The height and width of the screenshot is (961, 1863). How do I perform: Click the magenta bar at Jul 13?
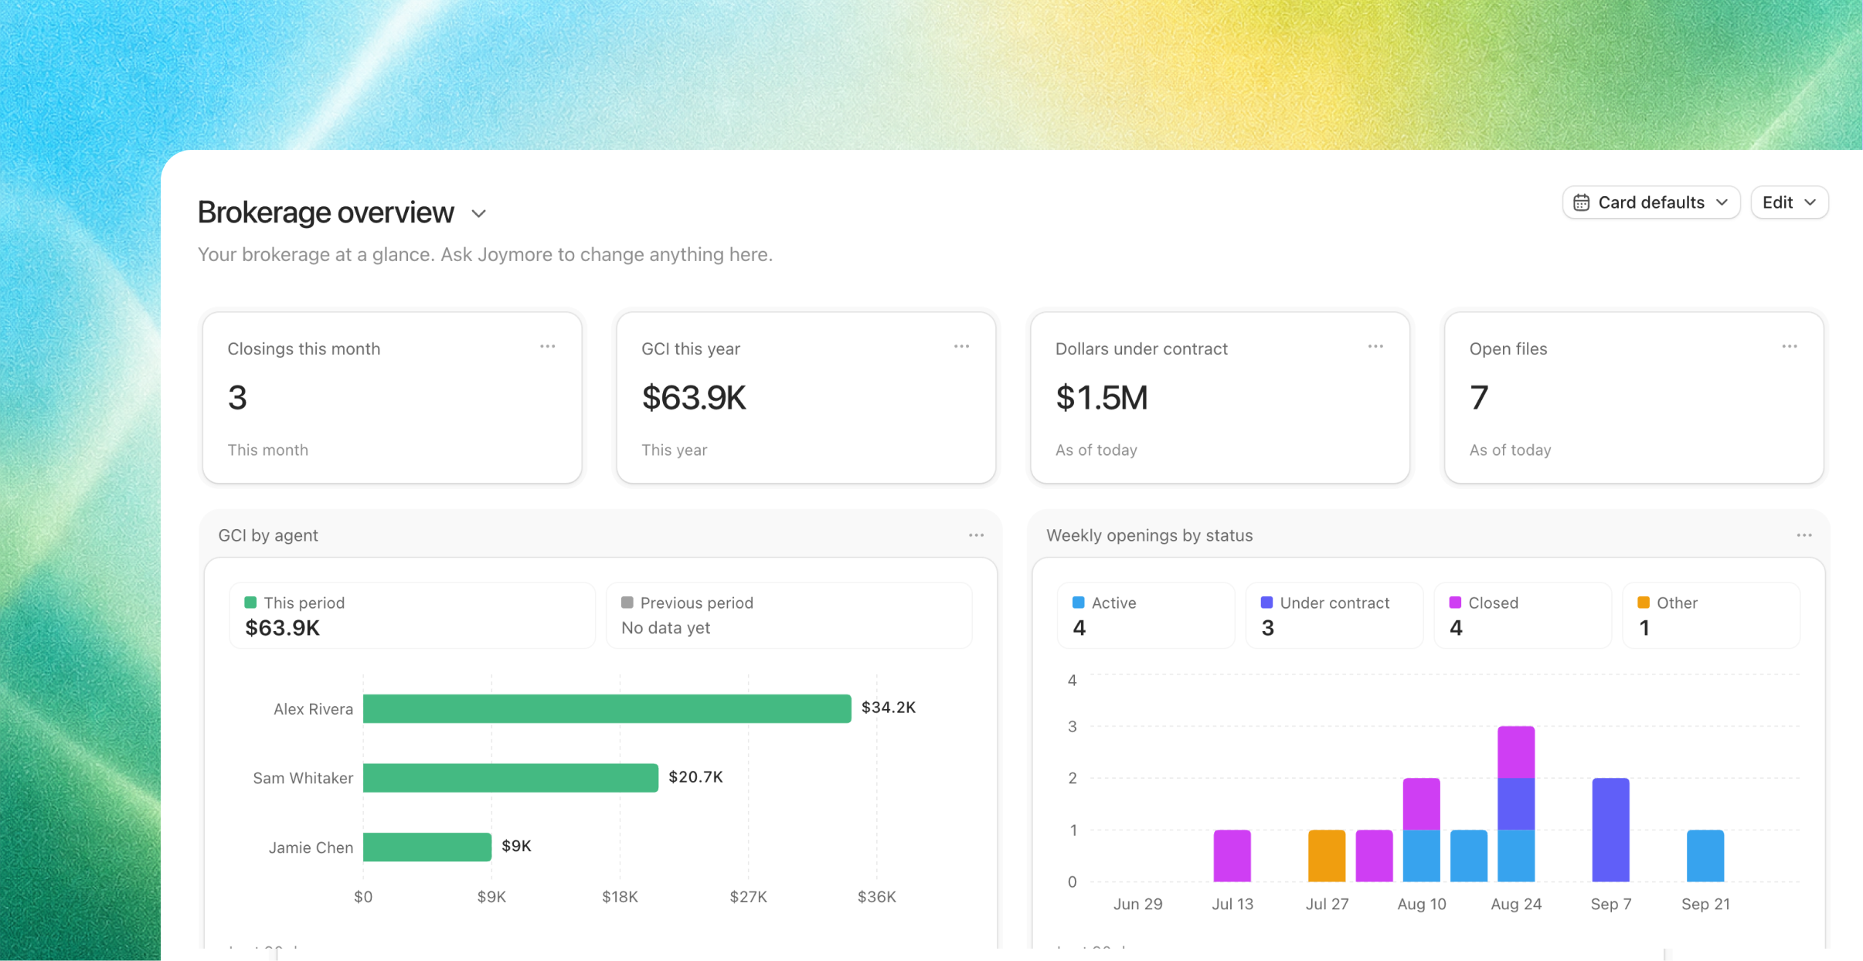1232,856
